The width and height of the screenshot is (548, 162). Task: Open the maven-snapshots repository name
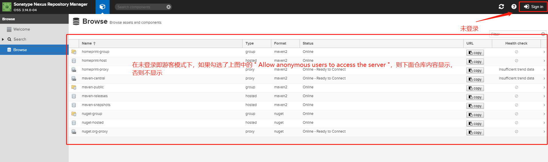coord(96,105)
